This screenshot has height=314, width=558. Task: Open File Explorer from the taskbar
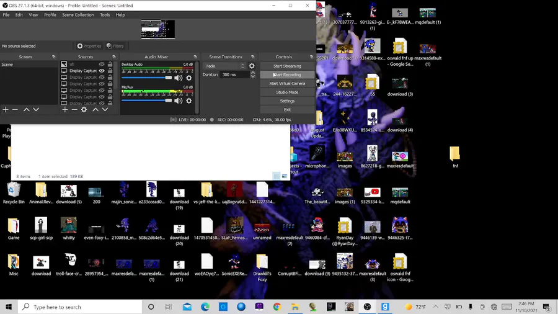(x=295, y=307)
